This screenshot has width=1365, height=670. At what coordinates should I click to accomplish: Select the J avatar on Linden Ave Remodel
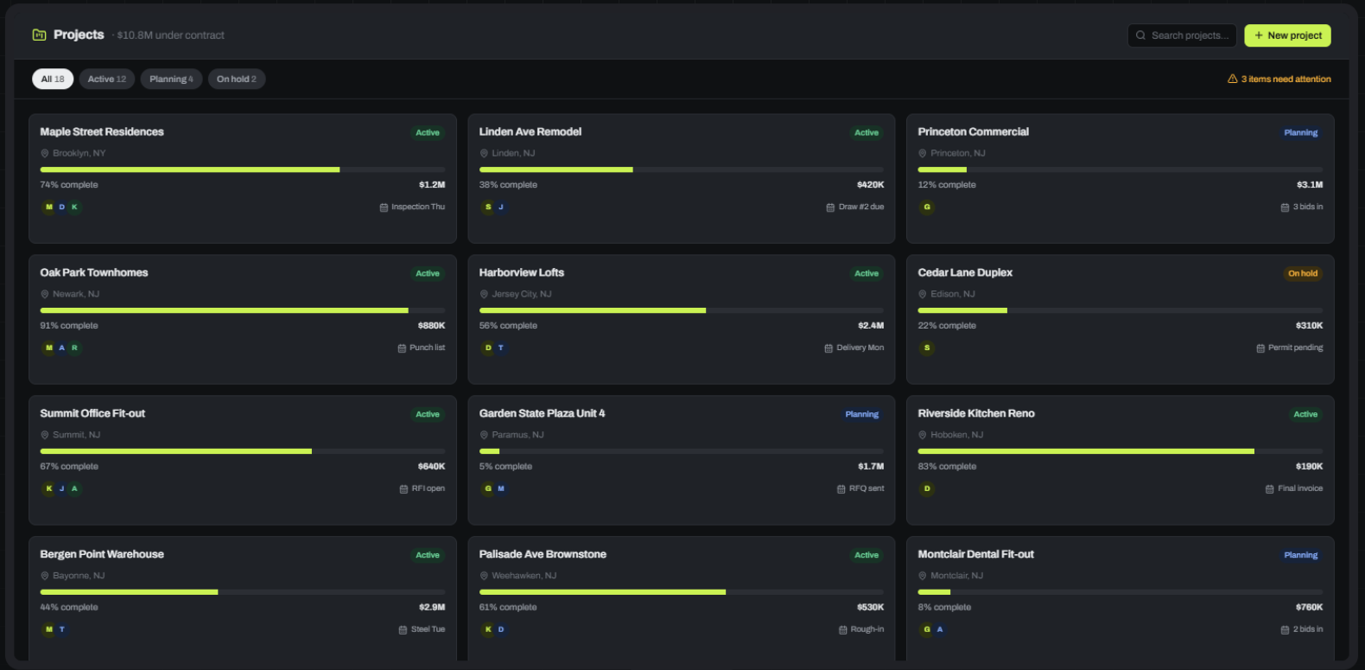[501, 207]
